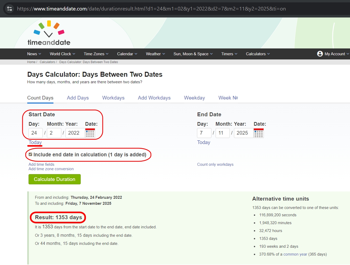The image size is (350, 265).
Task: Switch to the Add Days tab
Action: tap(78, 98)
